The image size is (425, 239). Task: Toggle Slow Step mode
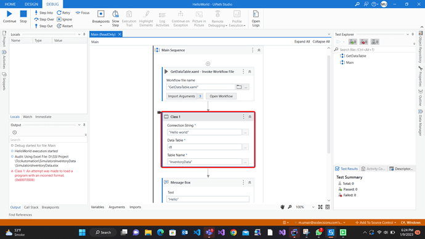(115, 18)
